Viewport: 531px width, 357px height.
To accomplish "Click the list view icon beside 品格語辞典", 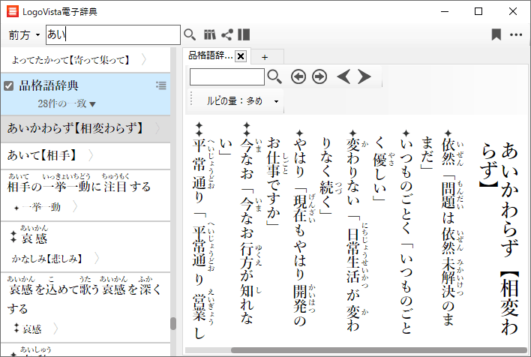I will pos(160,85).
